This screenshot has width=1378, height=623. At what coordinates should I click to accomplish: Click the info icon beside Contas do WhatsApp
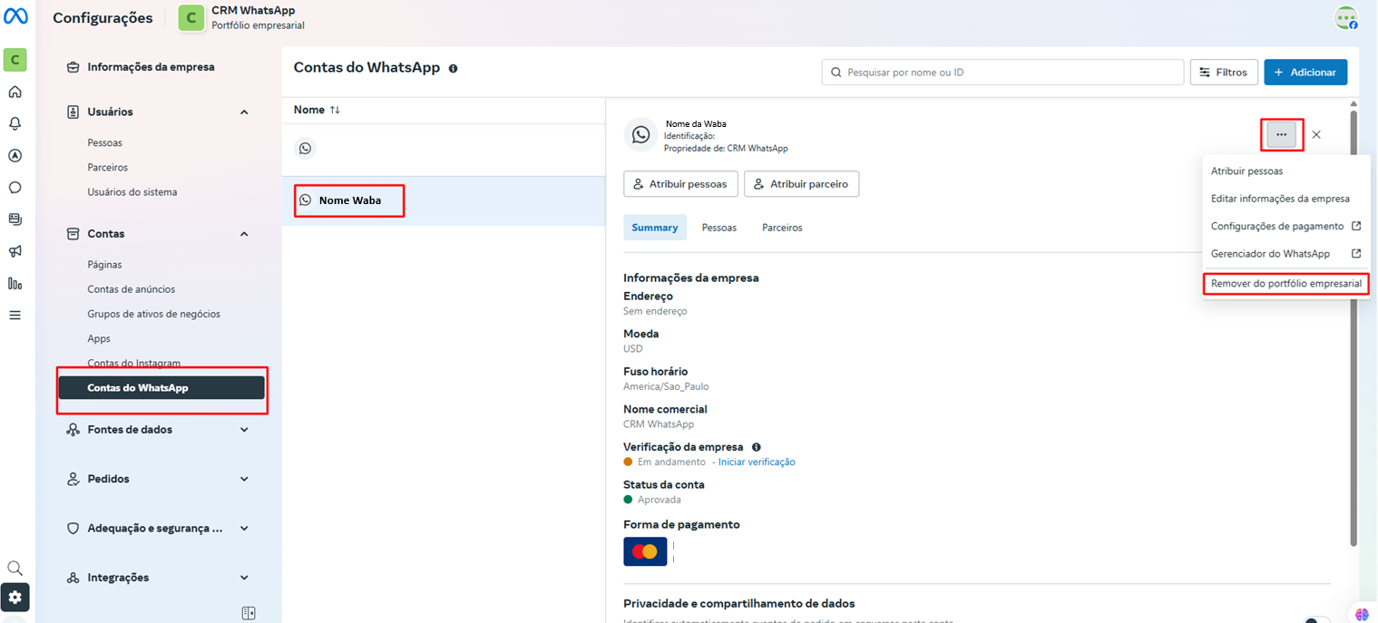454,68
